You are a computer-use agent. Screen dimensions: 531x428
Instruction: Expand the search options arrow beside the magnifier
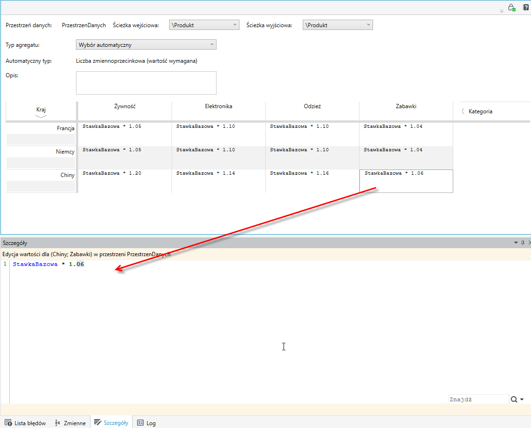522,399
